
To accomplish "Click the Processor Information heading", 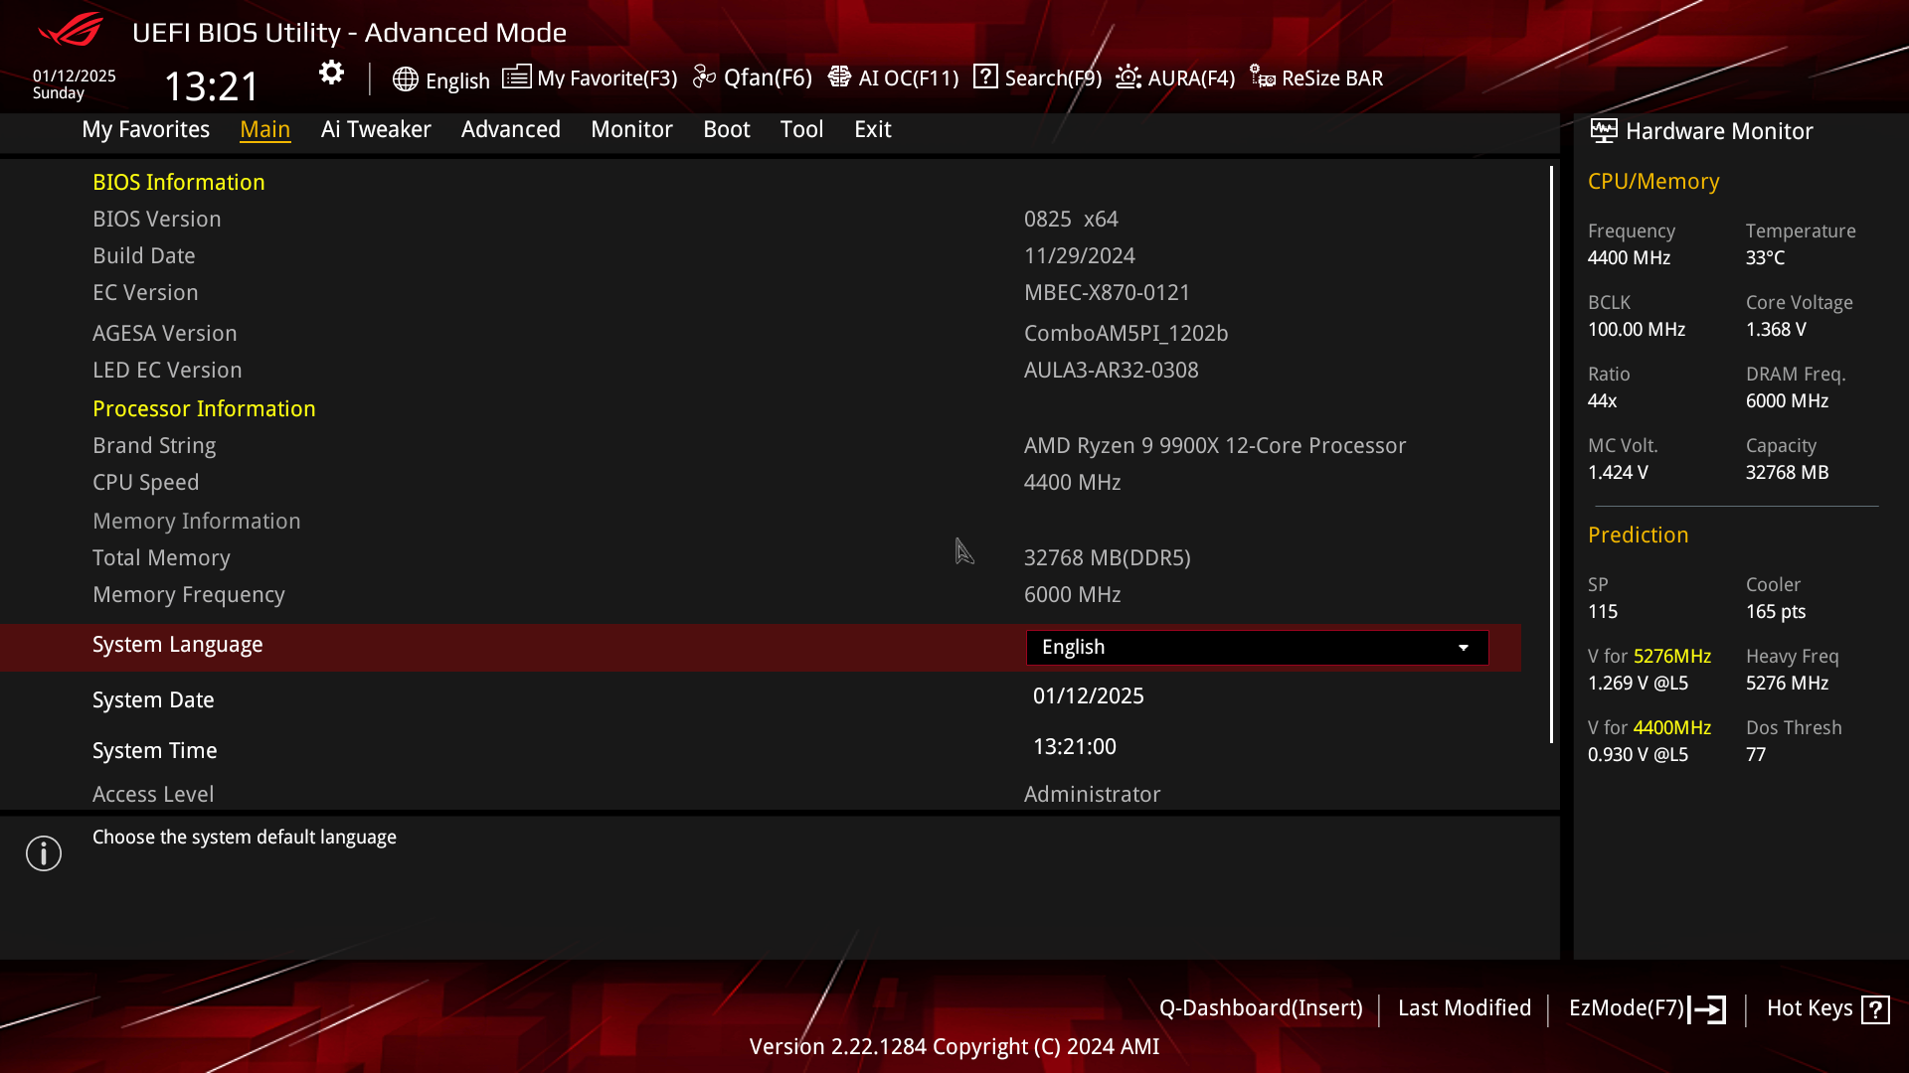I will (204, 408).
